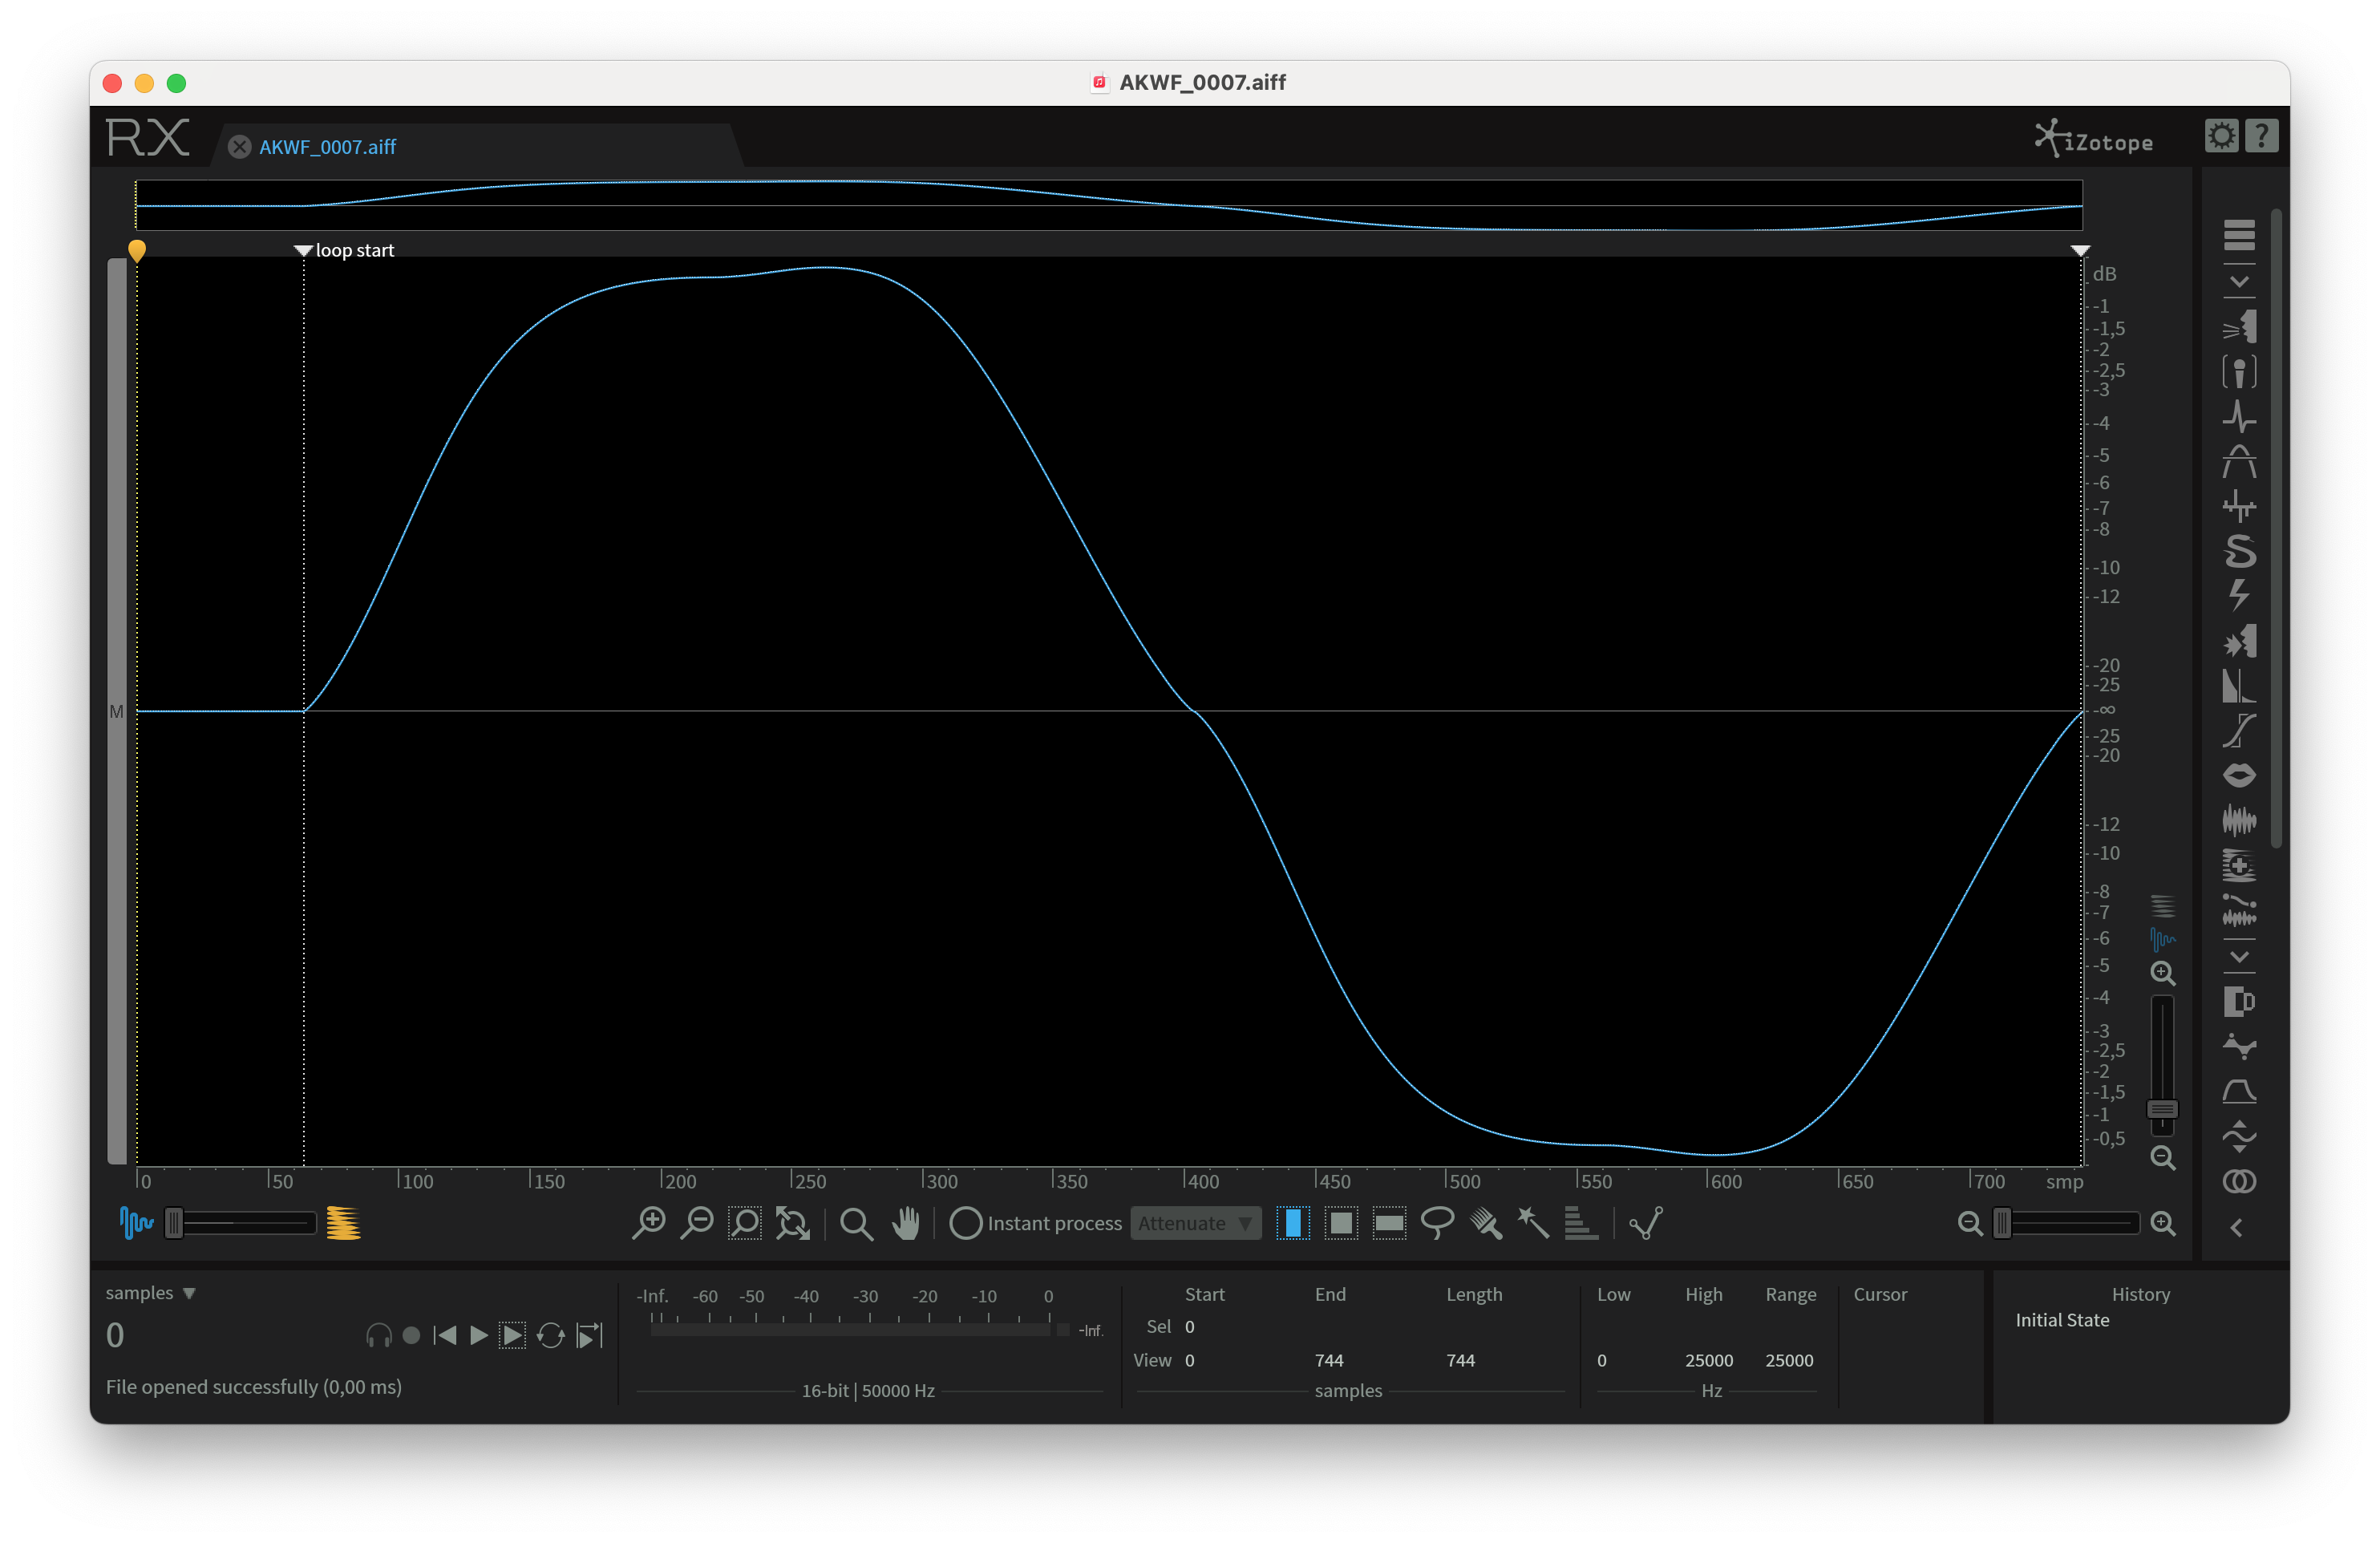Open the De-reverb decay module
This screenshot has width=2380, height=1543.
tap(2238, 686)
